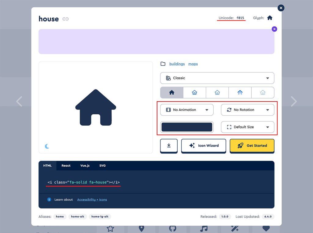Click the dark color swatch picker
This screenshot has height=233, width=313.
[x=187, y=127]
